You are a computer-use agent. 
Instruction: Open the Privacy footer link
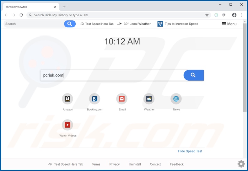coord(115,164)
